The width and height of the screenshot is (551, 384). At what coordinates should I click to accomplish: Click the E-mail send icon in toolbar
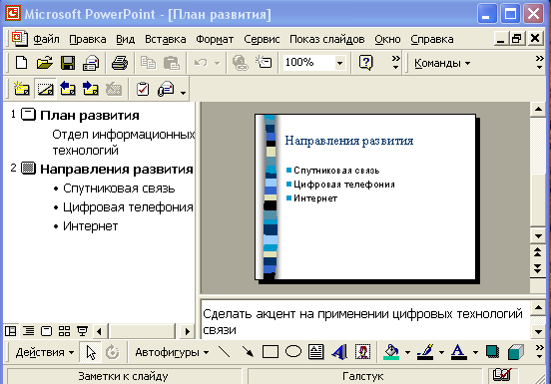91,63
